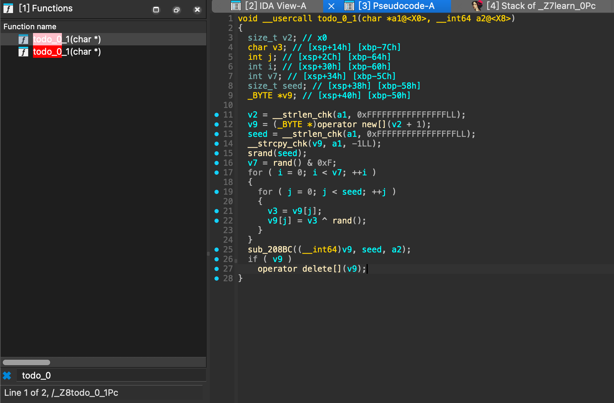Click the 0xF constant on line 16
The width and height of the screenshot is (614, 403).
(x=325, y=163)
